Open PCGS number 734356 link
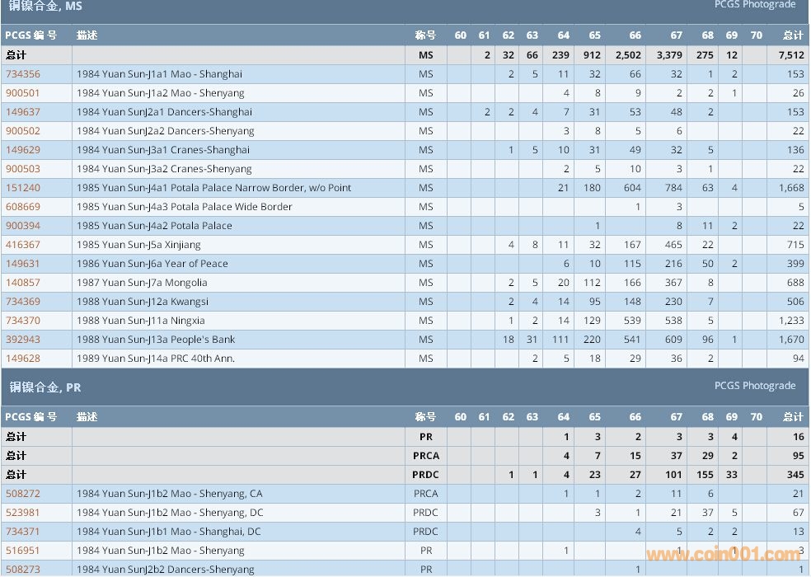The width and height of the screenshot is (811, 577). (23, 74)
